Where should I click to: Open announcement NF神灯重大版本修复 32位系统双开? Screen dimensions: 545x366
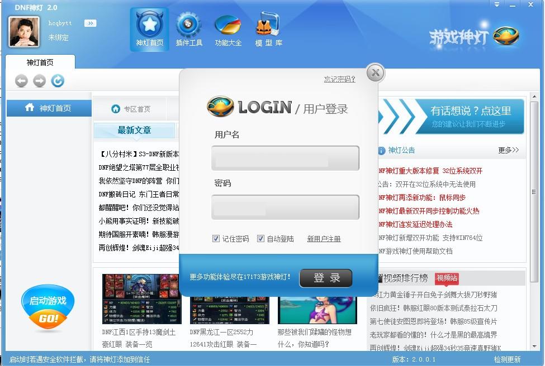coord(430,171)
